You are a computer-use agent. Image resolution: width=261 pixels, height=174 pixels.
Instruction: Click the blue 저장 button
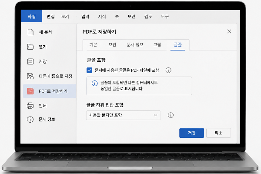[x=191, y=133]
